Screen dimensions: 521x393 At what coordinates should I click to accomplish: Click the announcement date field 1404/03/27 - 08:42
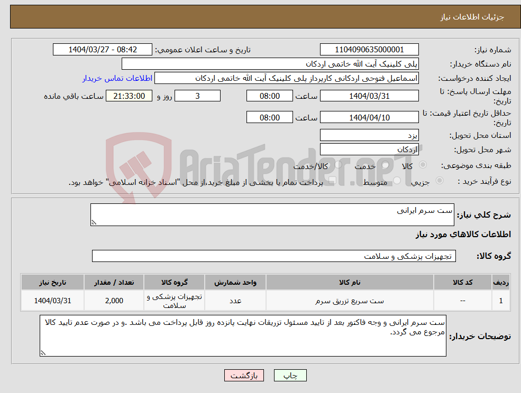(x=102, y=50)
